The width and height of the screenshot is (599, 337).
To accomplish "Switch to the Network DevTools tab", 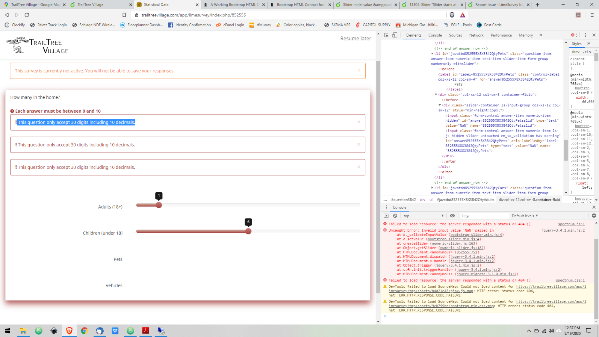I will tap(476, 35).
